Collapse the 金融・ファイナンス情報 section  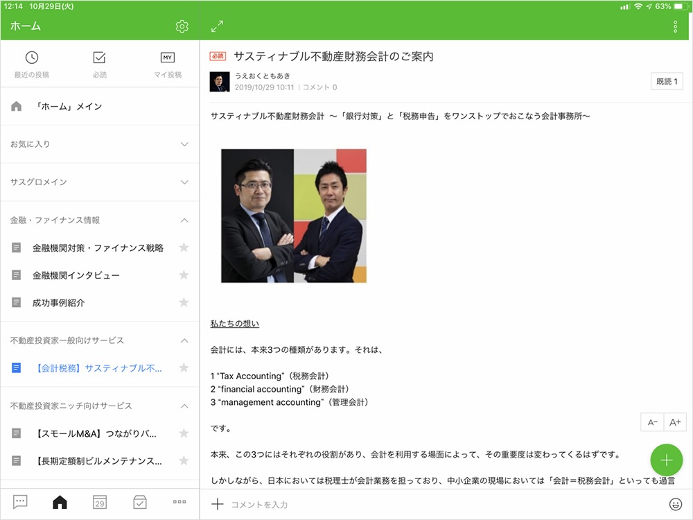click(184, 220)
